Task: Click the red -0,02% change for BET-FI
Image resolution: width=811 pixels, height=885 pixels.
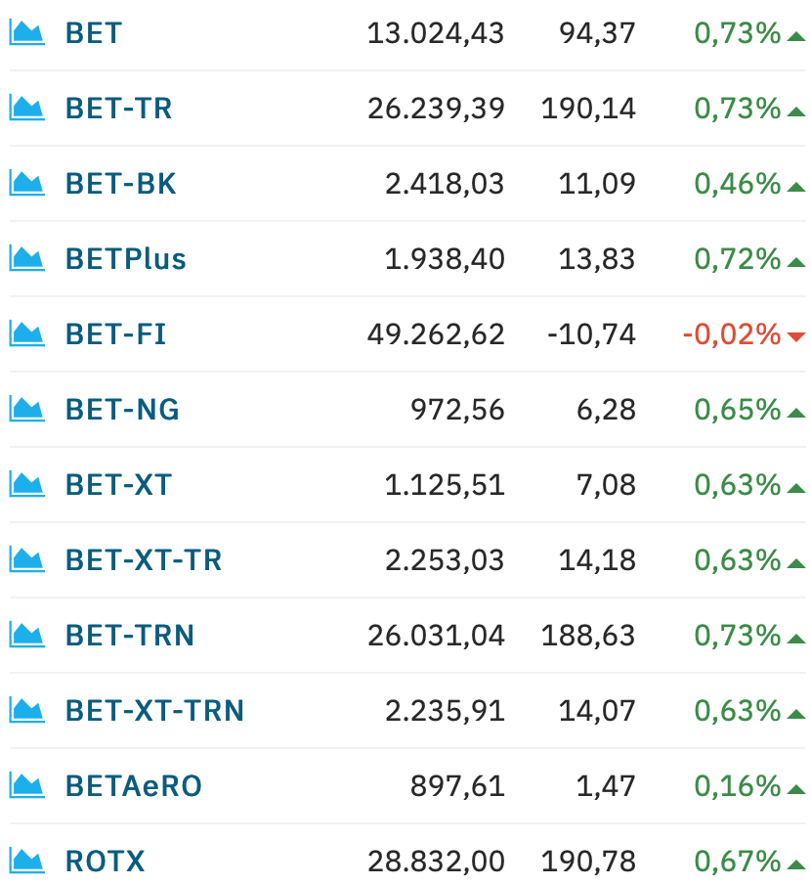Action: (732, 334)
